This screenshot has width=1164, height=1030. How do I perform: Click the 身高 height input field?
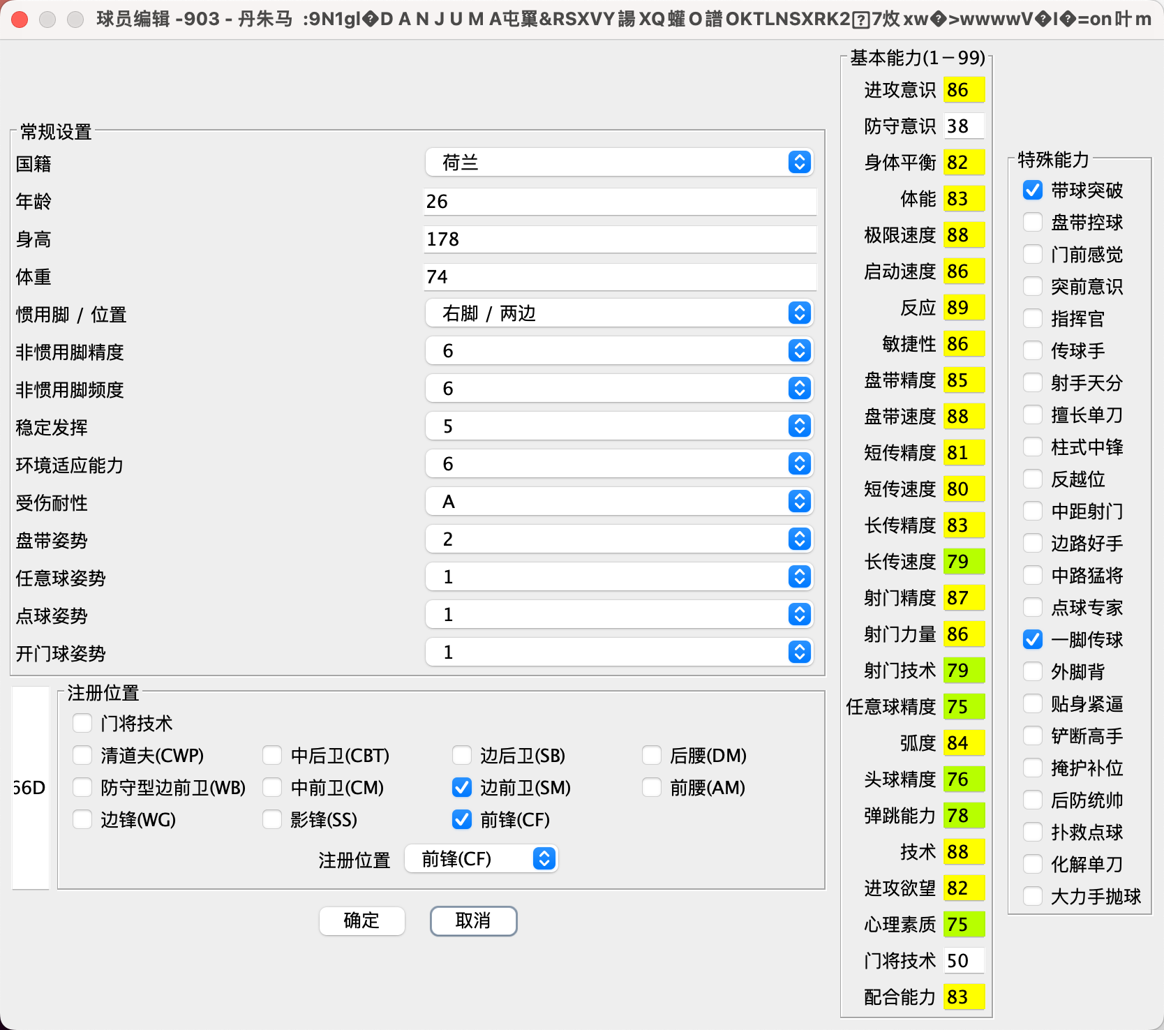click(x=620, y=239)
